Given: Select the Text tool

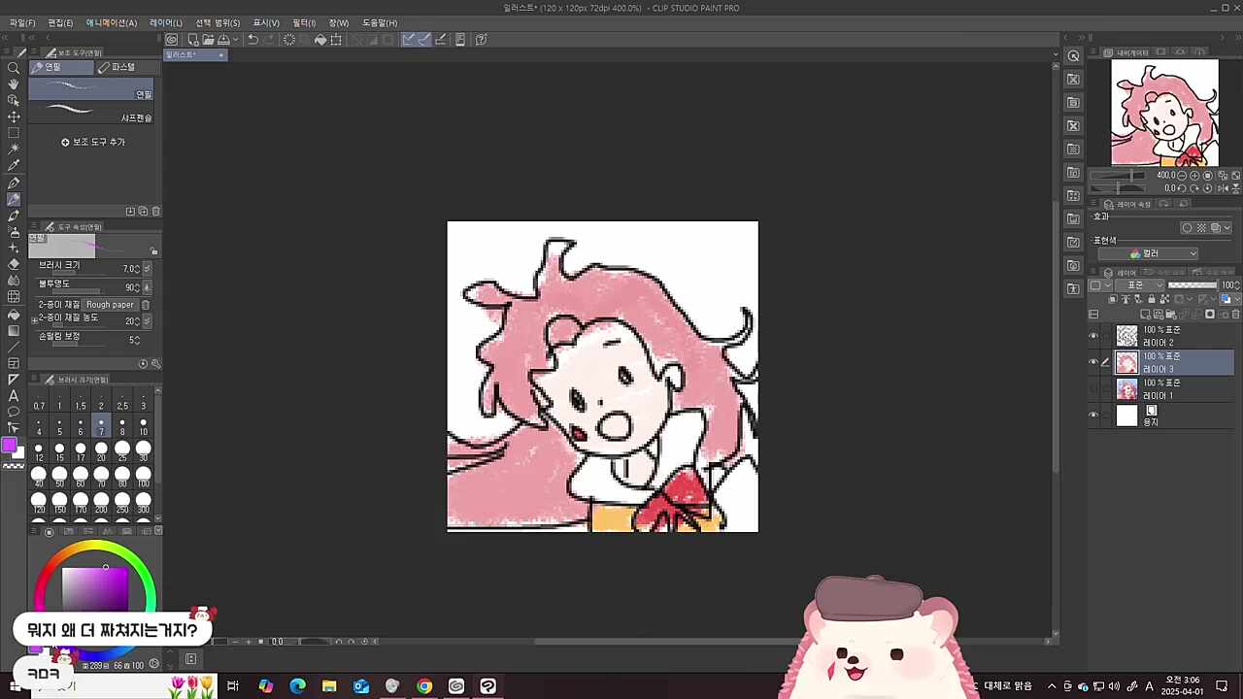Looking at the screenshot, I should [x=14, y=395].
